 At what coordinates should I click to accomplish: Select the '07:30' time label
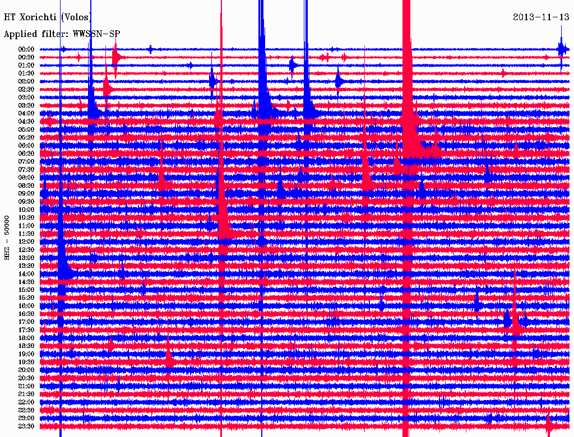coord(26,169)
